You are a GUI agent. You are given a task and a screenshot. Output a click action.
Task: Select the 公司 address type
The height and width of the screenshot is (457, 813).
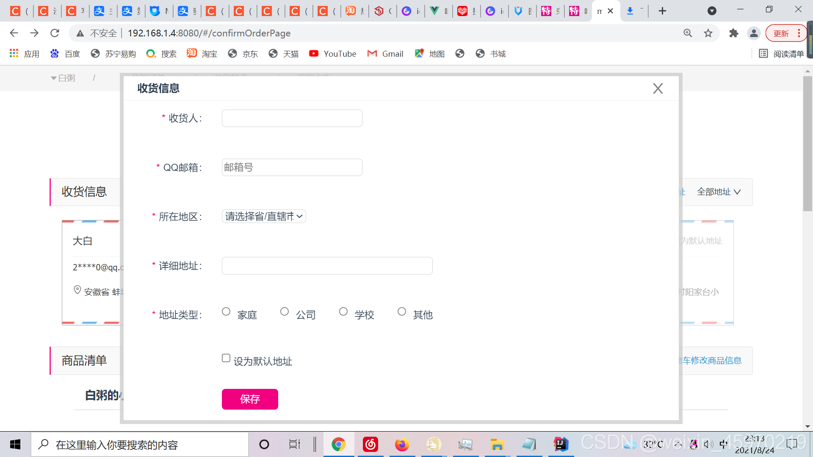284,311
